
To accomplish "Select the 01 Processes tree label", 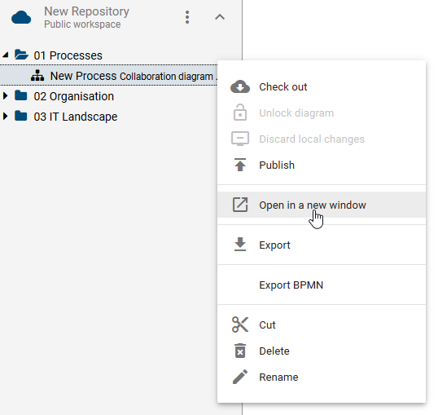I will pos(68,55).
